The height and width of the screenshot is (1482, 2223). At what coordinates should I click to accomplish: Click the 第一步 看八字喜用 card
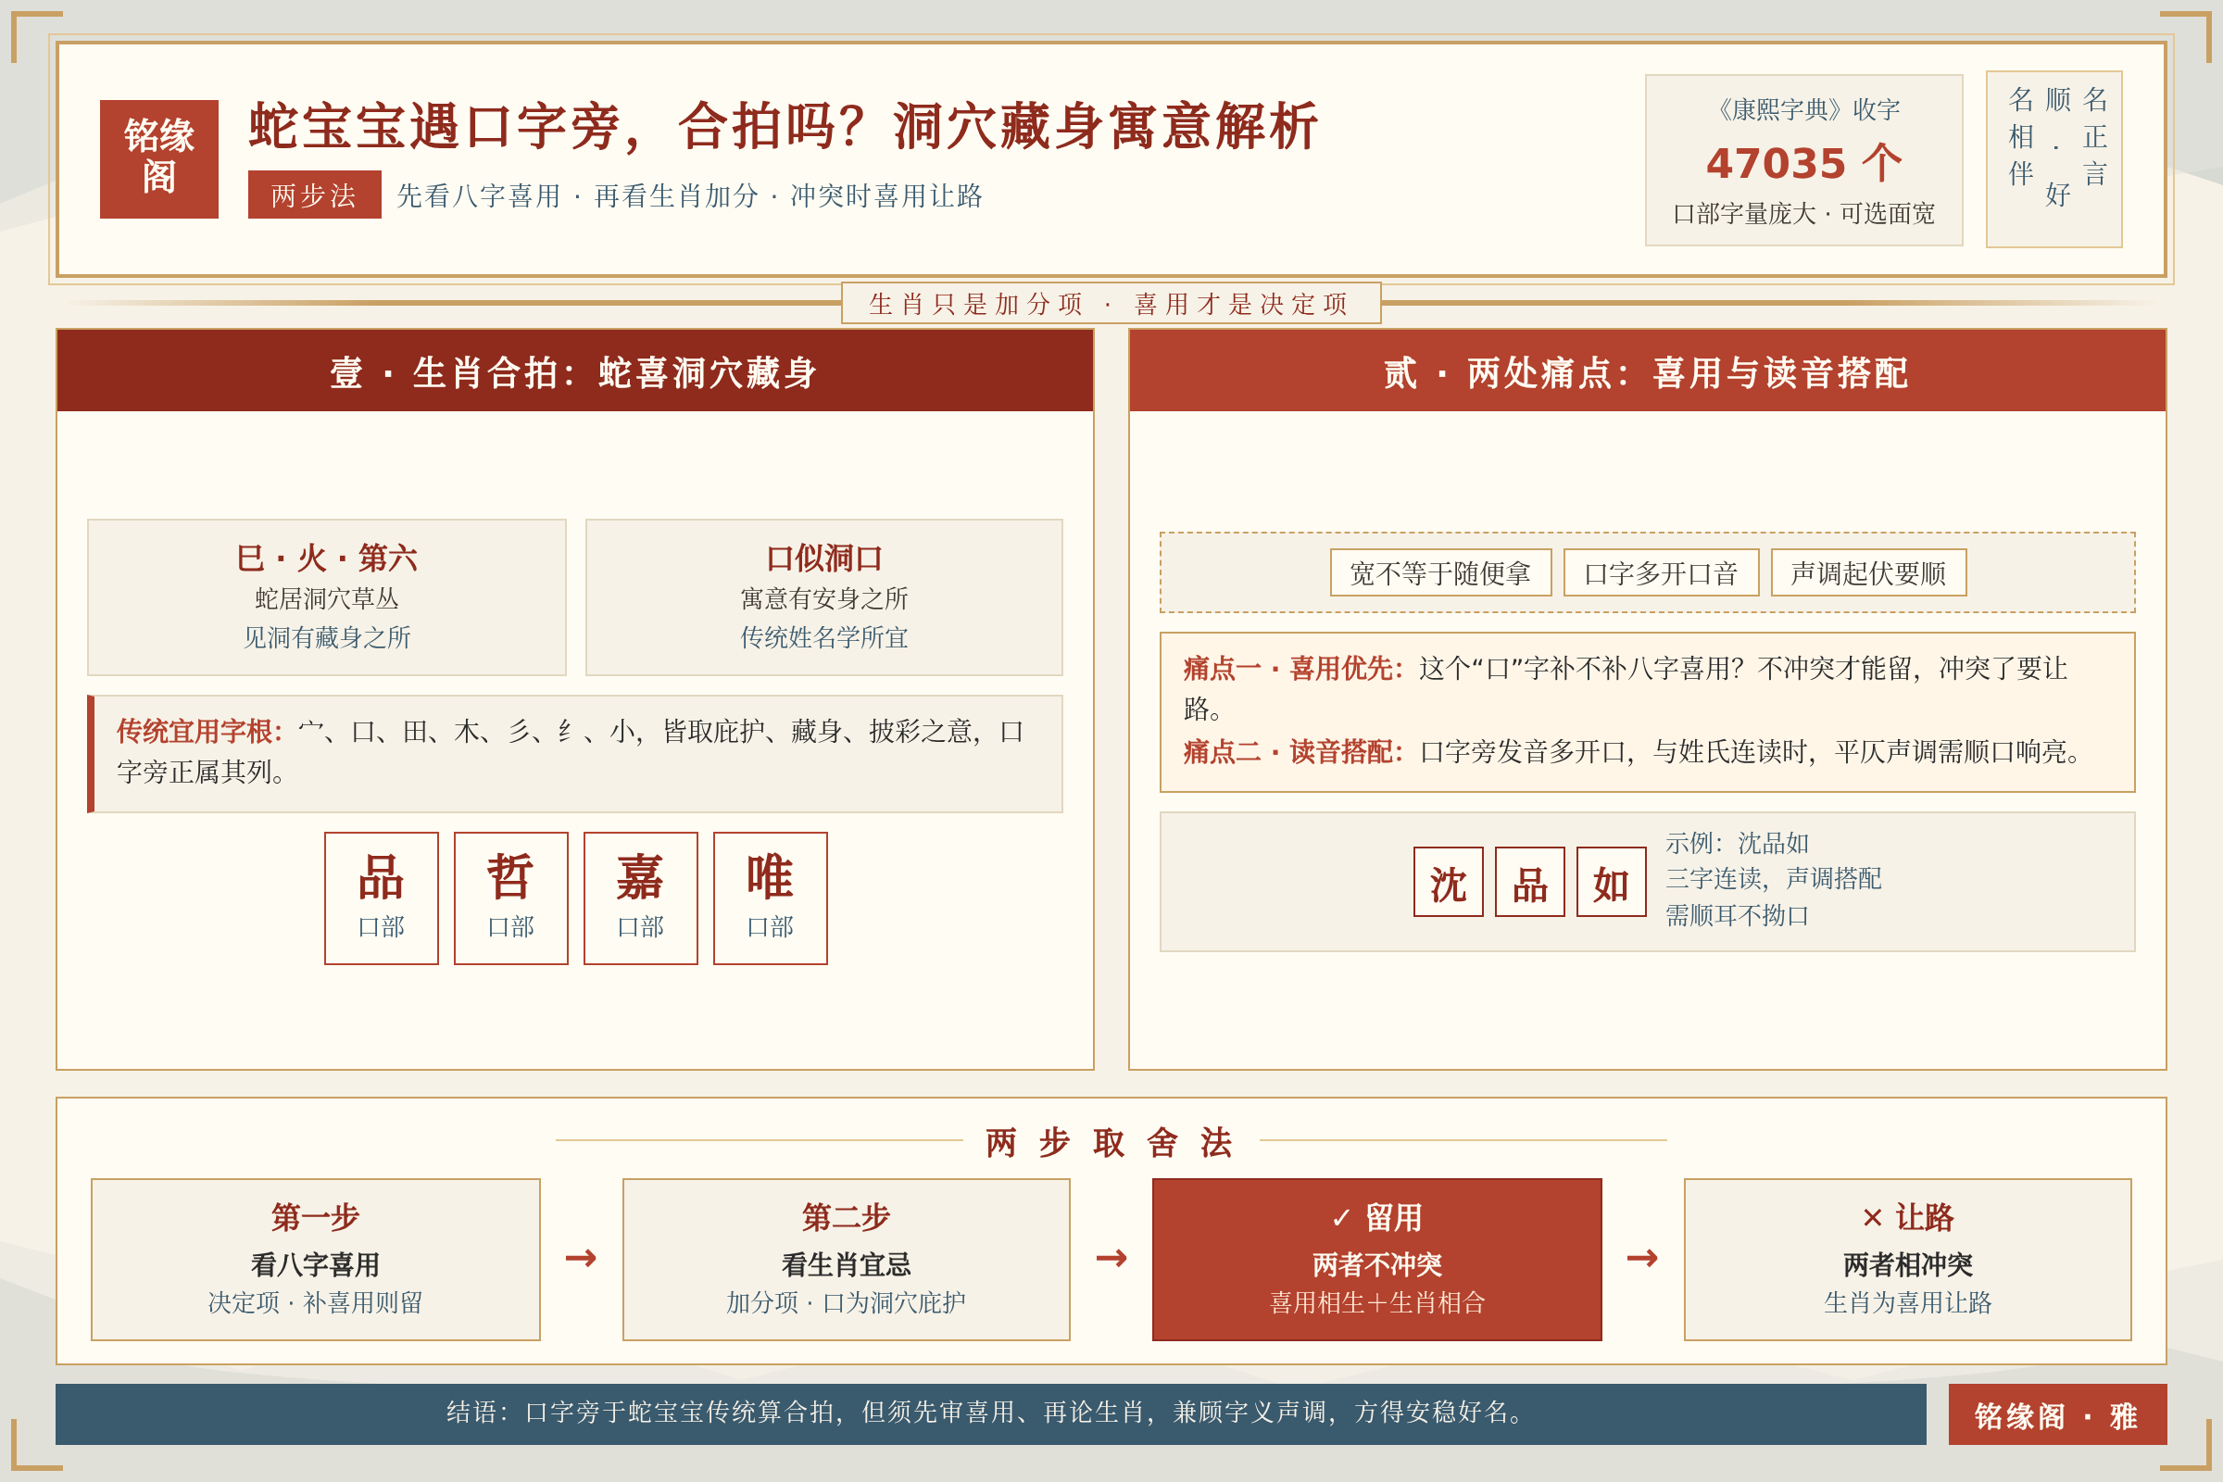click(316, 1259)
